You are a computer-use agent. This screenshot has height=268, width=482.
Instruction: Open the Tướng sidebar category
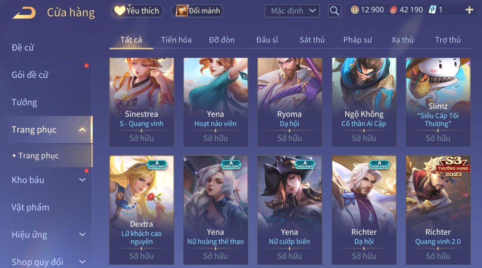pyautogui.click(x=24, y=102)
